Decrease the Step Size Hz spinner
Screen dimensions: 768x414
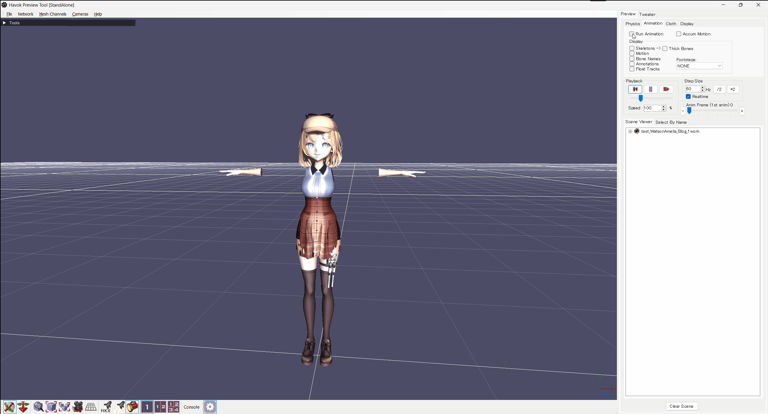click(x=702, y=90)
